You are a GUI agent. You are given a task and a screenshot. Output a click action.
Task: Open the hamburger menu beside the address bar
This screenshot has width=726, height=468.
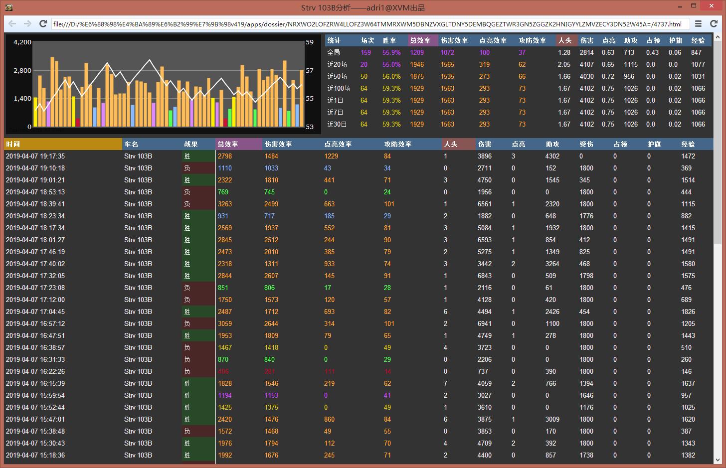coord(699,23)
